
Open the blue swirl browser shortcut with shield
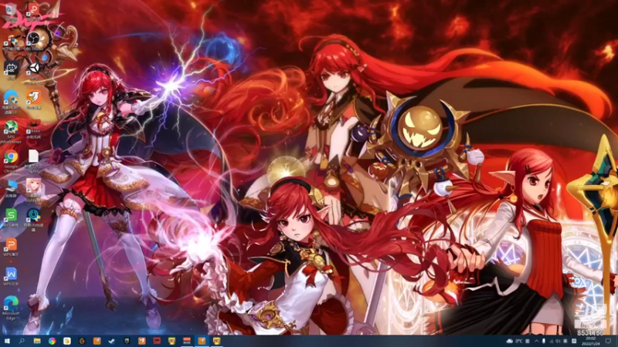(11, 101)
